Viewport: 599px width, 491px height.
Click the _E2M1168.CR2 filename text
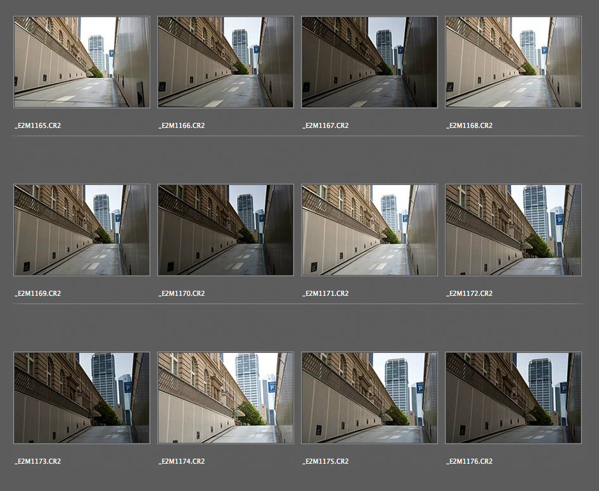[x=469, y=125]
